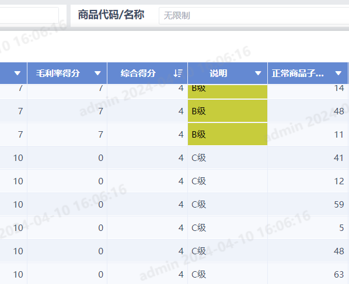Click the 正常商品子... column header label
This screenshot has height=284, width=349.
[298, 73]
